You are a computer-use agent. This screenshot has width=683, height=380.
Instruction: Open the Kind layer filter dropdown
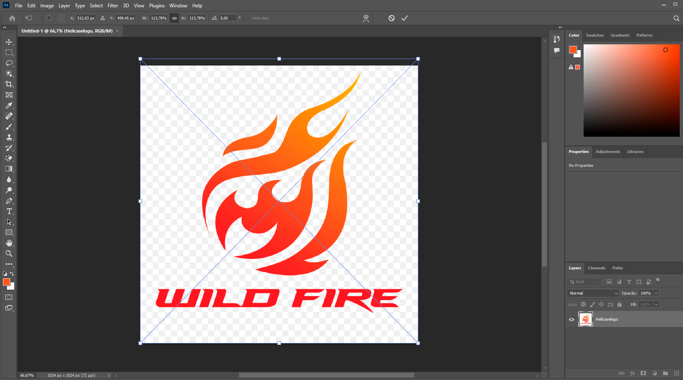(584, 282)
